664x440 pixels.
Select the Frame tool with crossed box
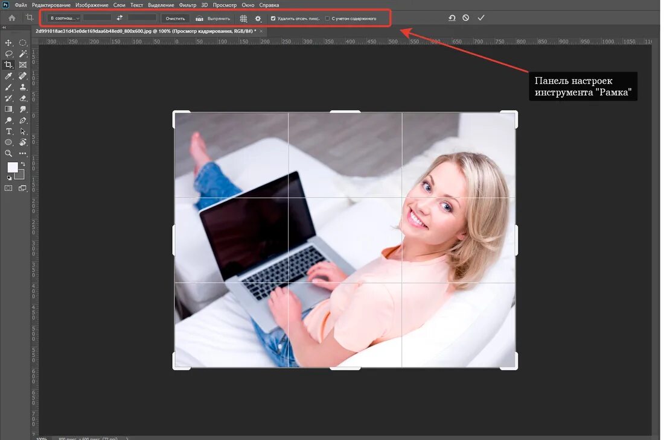tap(23, 64)
